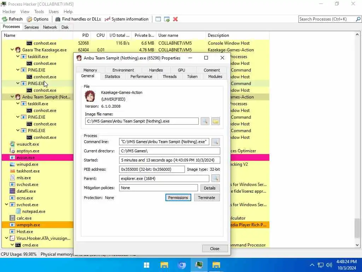Focus the Search Processes input box
Image resolution: width=362 pixels, height=272 pixels.
pyautogui.click(x=327, y=19)
